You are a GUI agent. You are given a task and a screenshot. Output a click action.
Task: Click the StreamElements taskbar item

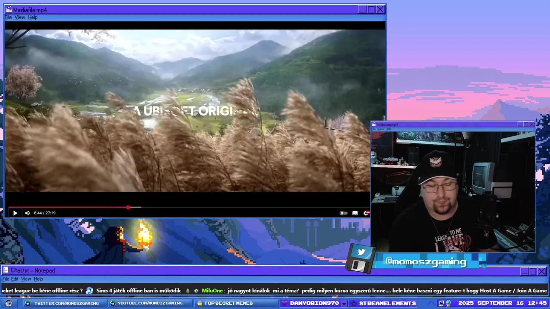tap(383, 303)
